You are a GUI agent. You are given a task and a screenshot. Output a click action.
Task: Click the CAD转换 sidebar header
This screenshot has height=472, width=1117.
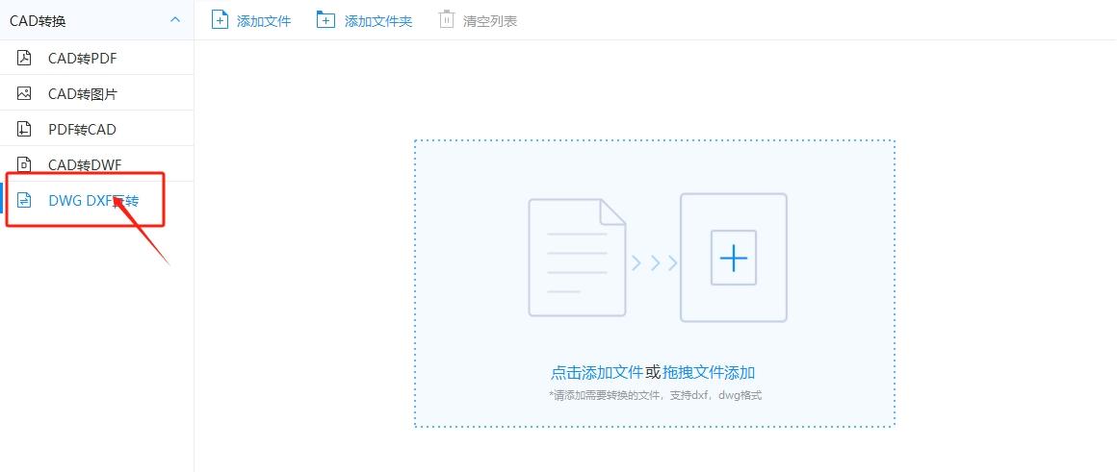tap(97, 20)
